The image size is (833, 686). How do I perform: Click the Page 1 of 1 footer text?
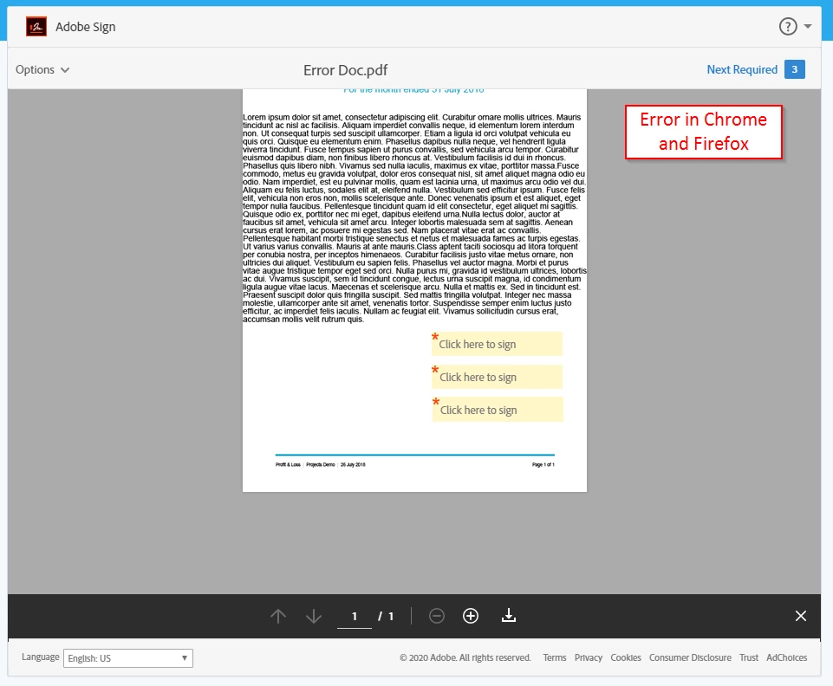(543, 464)
